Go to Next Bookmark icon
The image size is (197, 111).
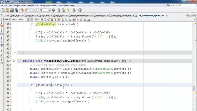(x=62, y=19)
